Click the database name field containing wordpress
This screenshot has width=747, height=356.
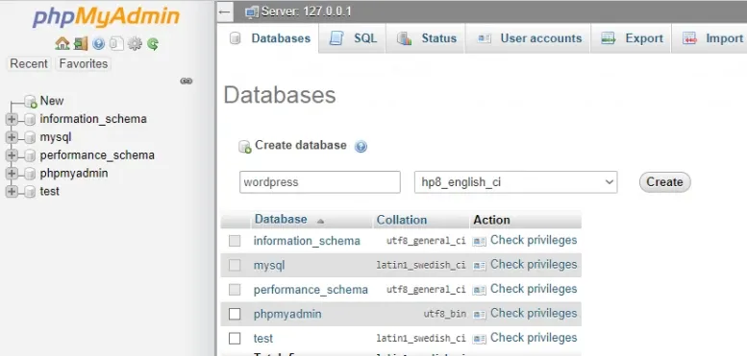click(x=320, y=182)
